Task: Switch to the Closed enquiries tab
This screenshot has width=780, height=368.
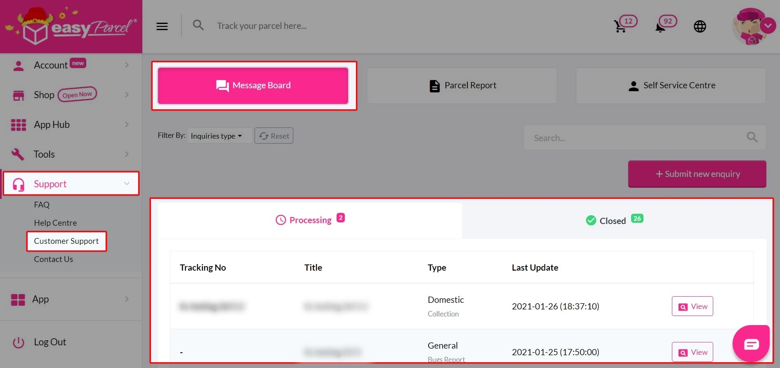Action: coord(614,220)
